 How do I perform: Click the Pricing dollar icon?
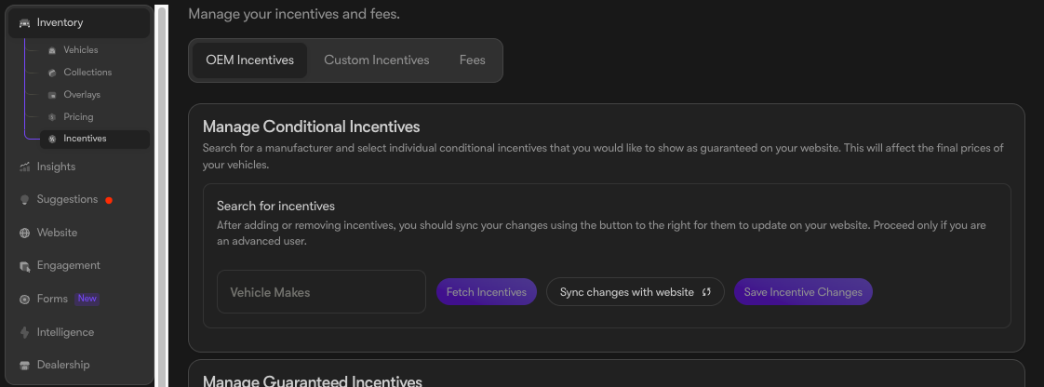click(52, 117)
